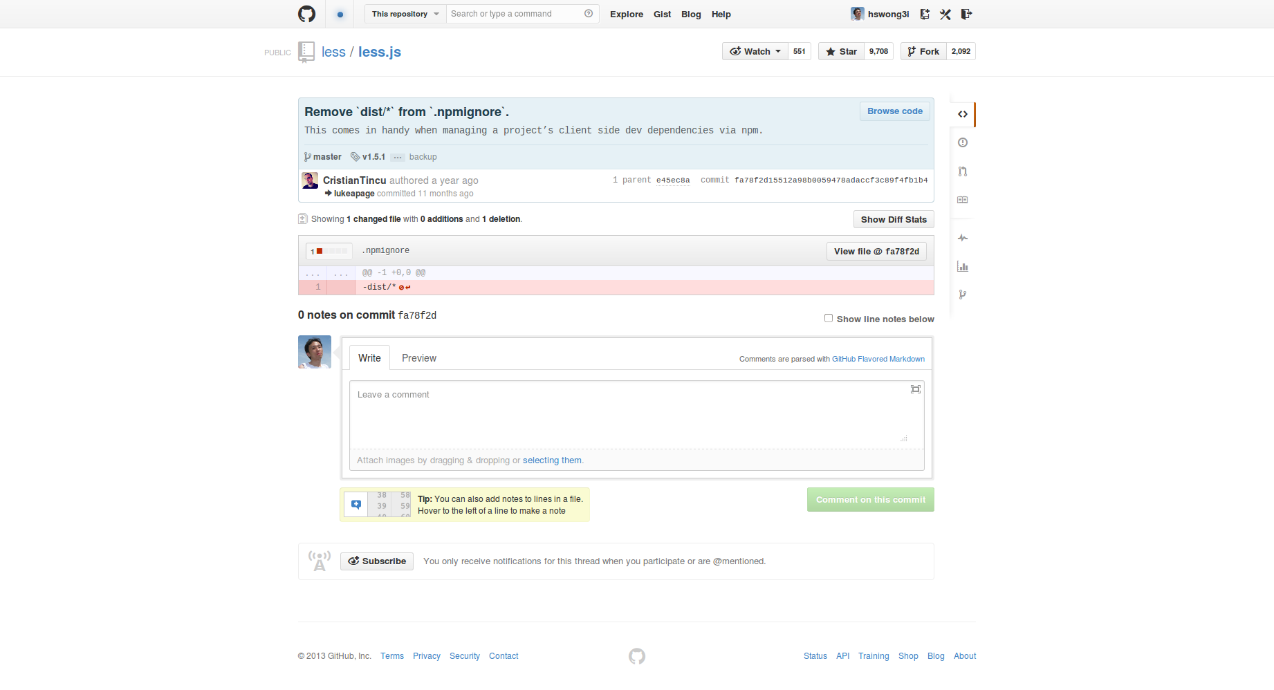The width and height of the screenshot is (1274, 690).
Task: Open the Issues sidebar icon
Action: pyautogui.click(x=963, y=142)
